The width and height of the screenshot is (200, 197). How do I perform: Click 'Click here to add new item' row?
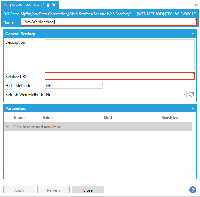coord(36,127)
